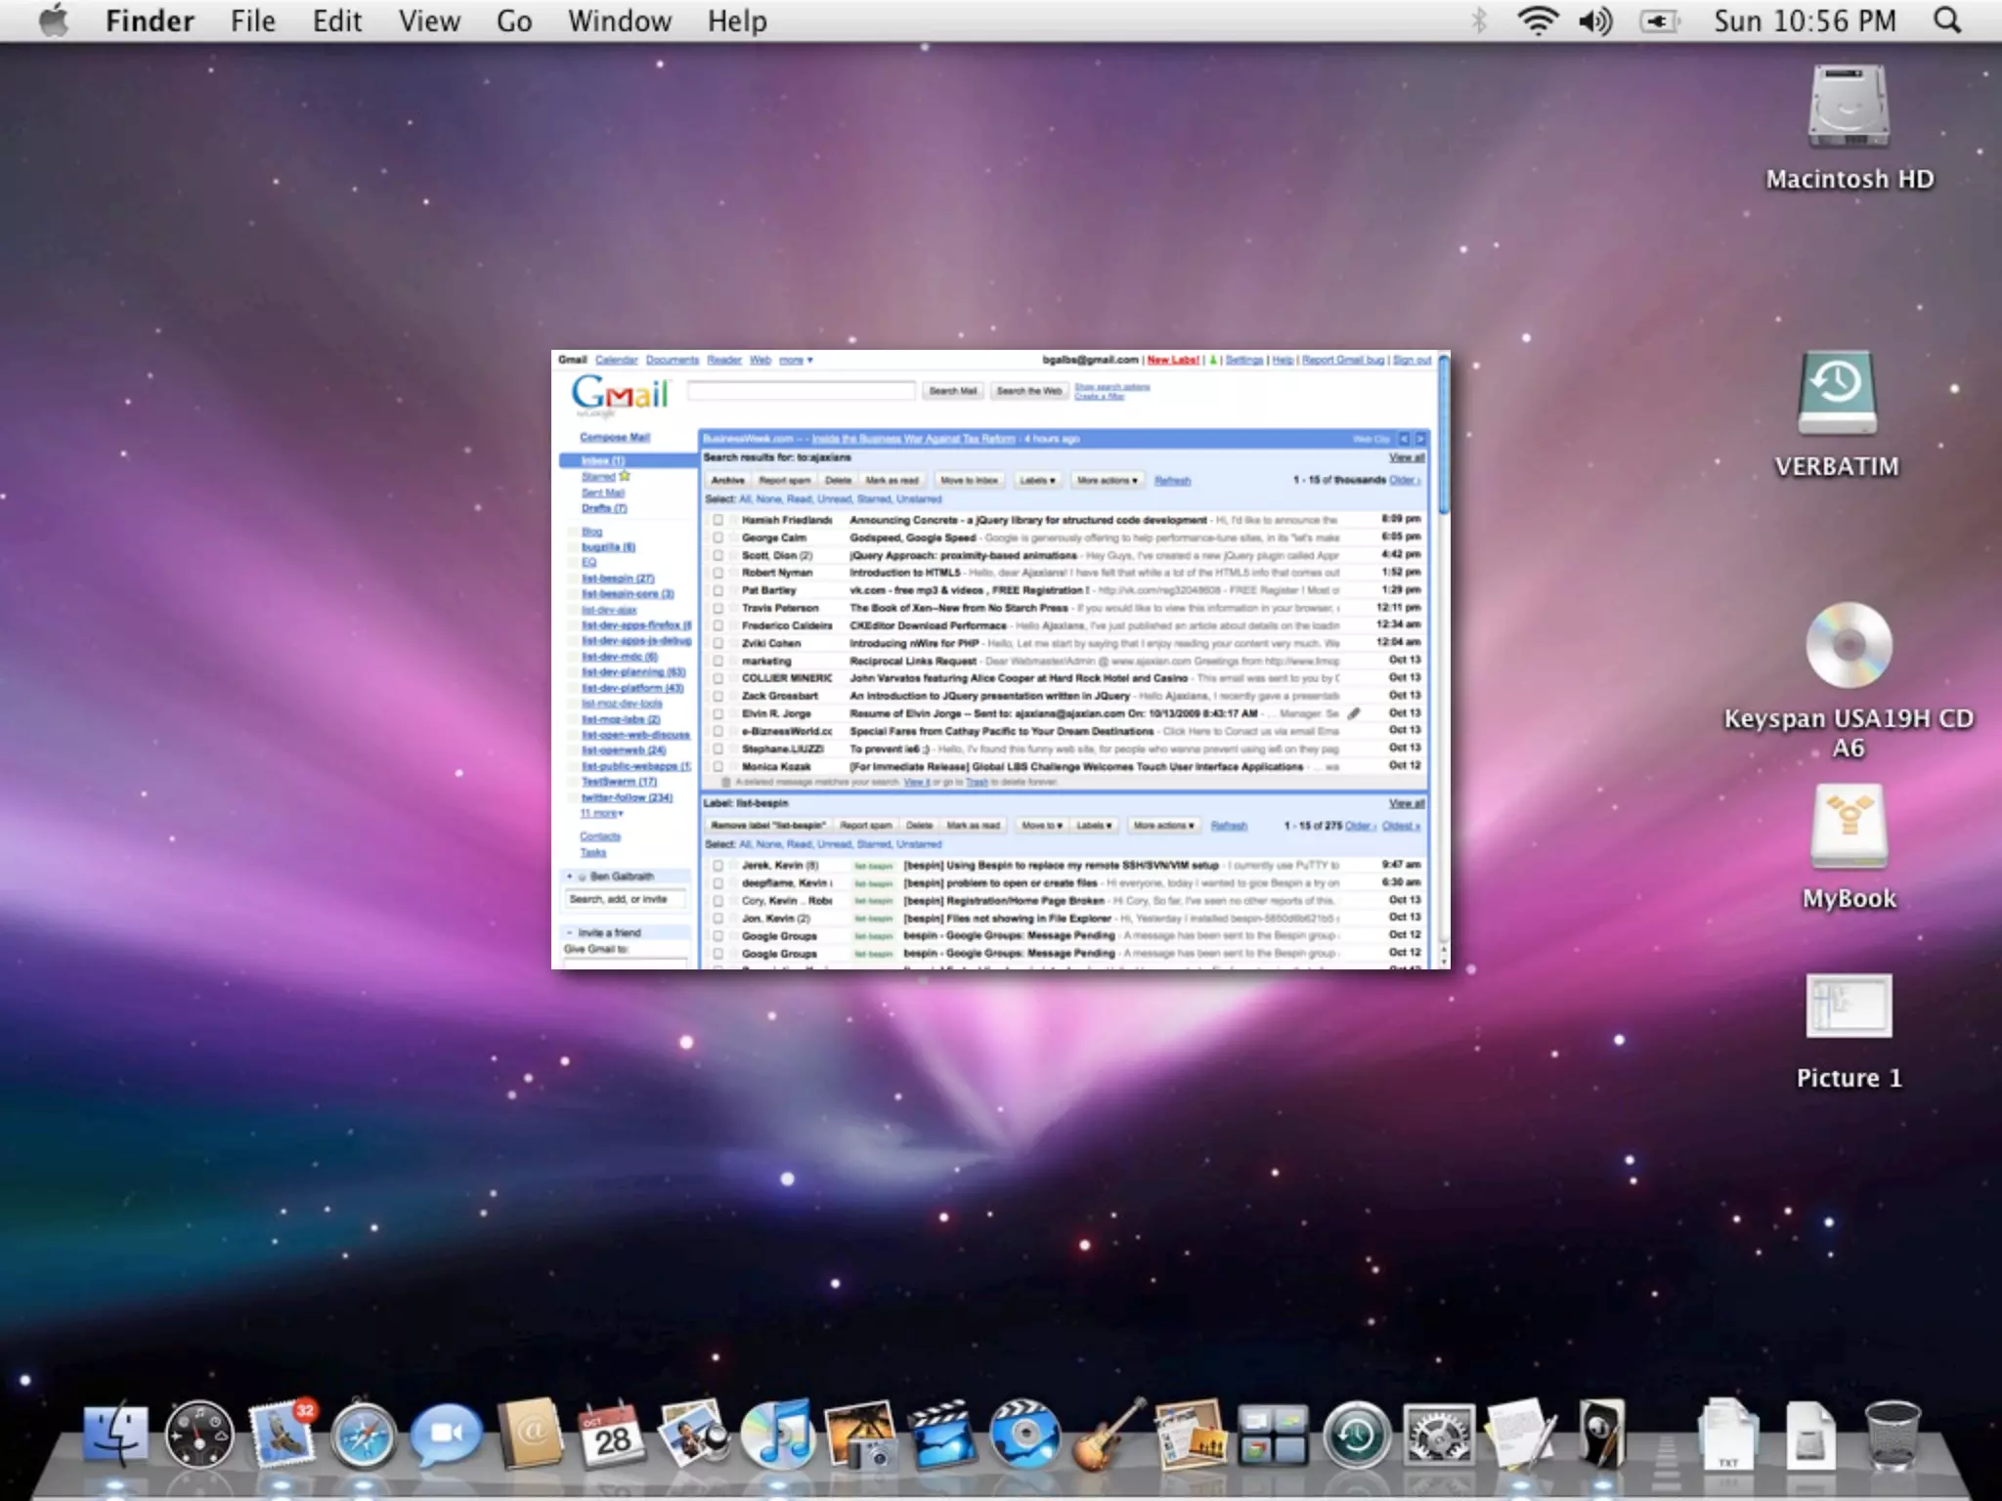This screenshot has height=1501, width=2002.
Task: Open Time Machine in the Dock
Action: (x=1356, y=1437)
